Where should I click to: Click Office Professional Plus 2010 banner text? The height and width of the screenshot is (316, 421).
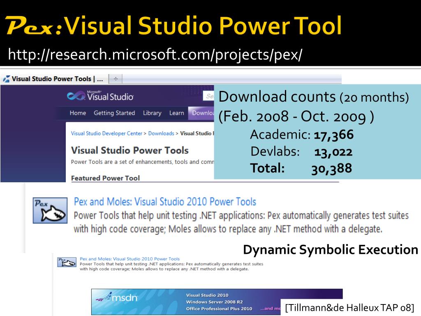219,309
